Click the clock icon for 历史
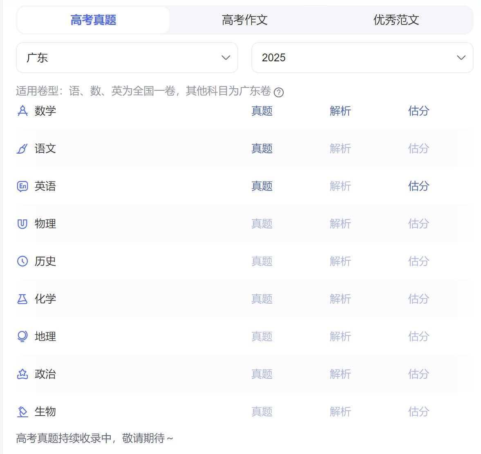The width and height of the screenshot is (481, 454). (x=22, y=262)
